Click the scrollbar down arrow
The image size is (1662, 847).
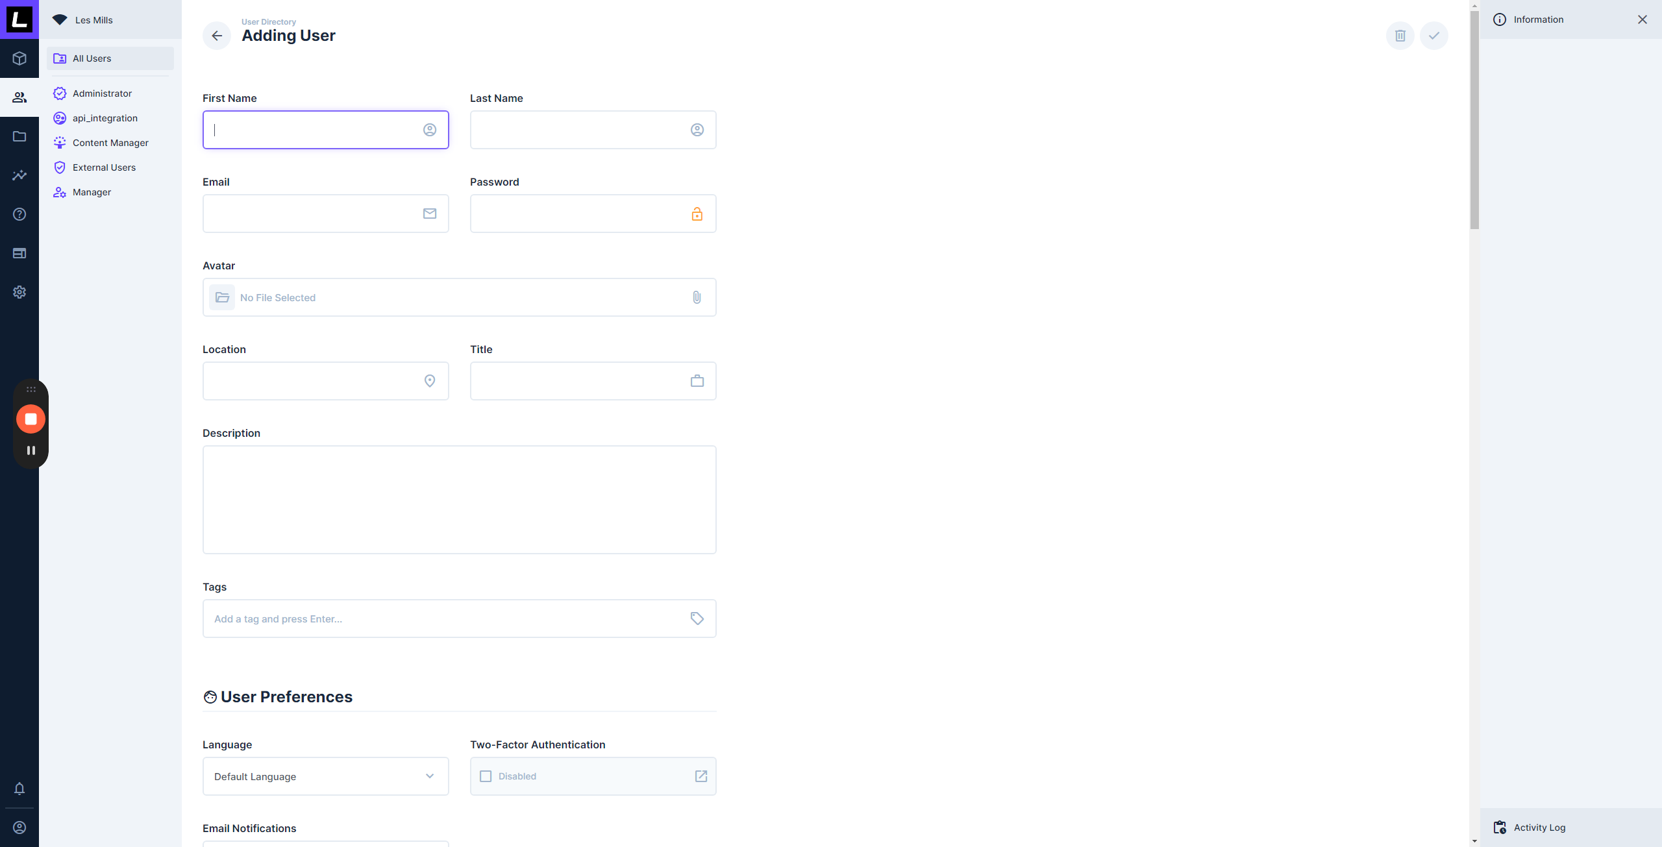1475,841
